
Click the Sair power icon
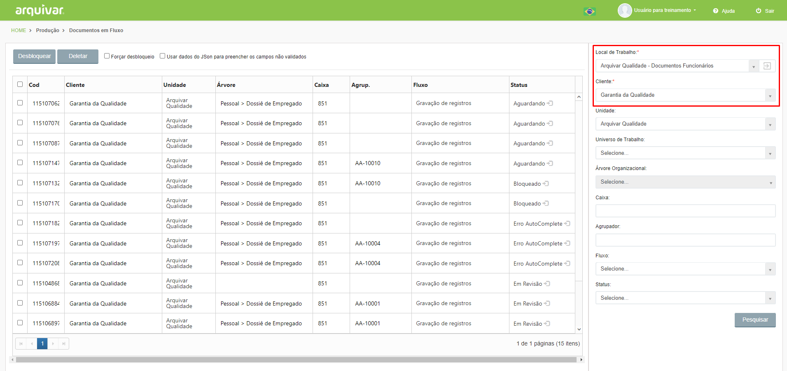click(x=759, y=11)
